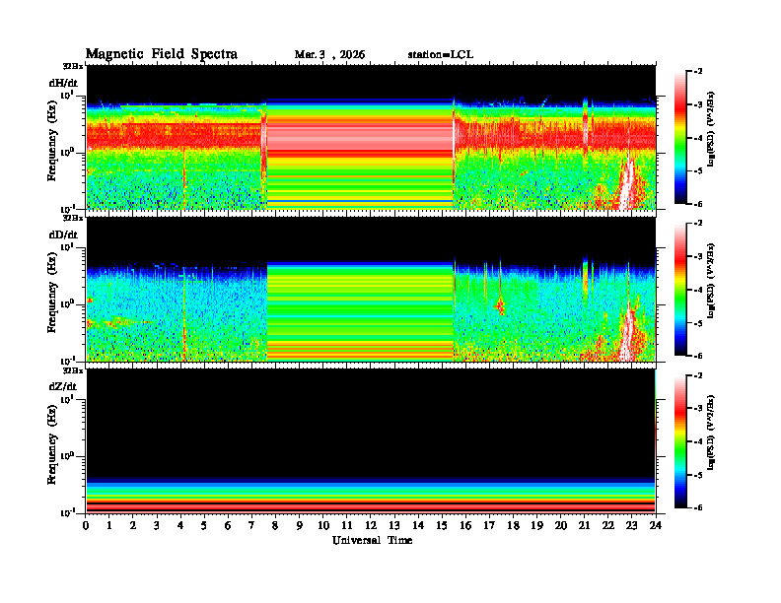Click the 'Magnetic Field Spectra' title
The width and height of the screenshot is (781, 603).
coord(162,54)
